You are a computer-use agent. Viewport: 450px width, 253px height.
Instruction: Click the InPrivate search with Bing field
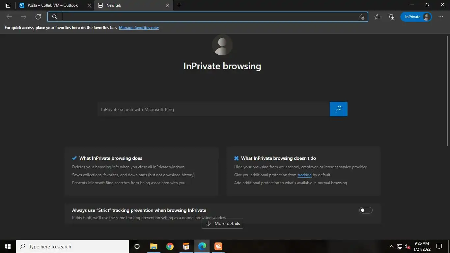tap(213, 109)
